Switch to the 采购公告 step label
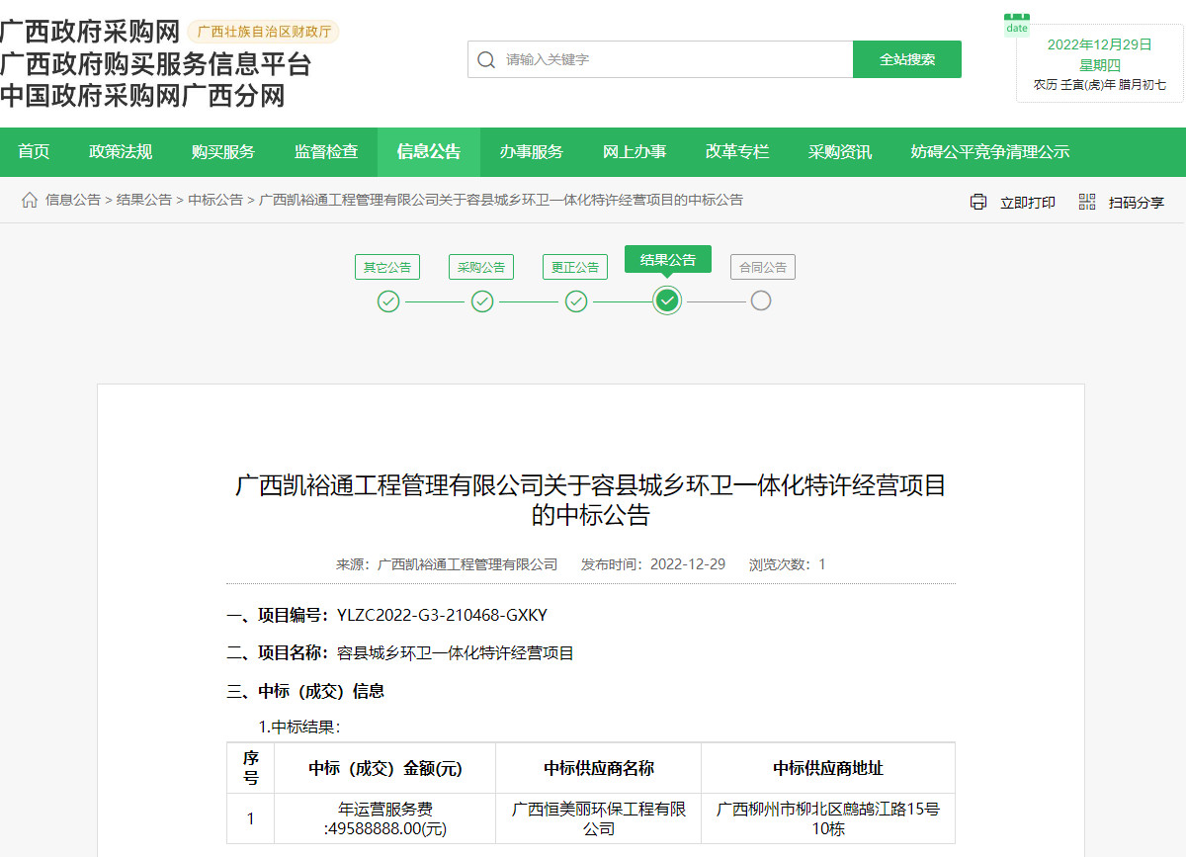The height and width of the screenshot is (857, 1186). point(481,267)
